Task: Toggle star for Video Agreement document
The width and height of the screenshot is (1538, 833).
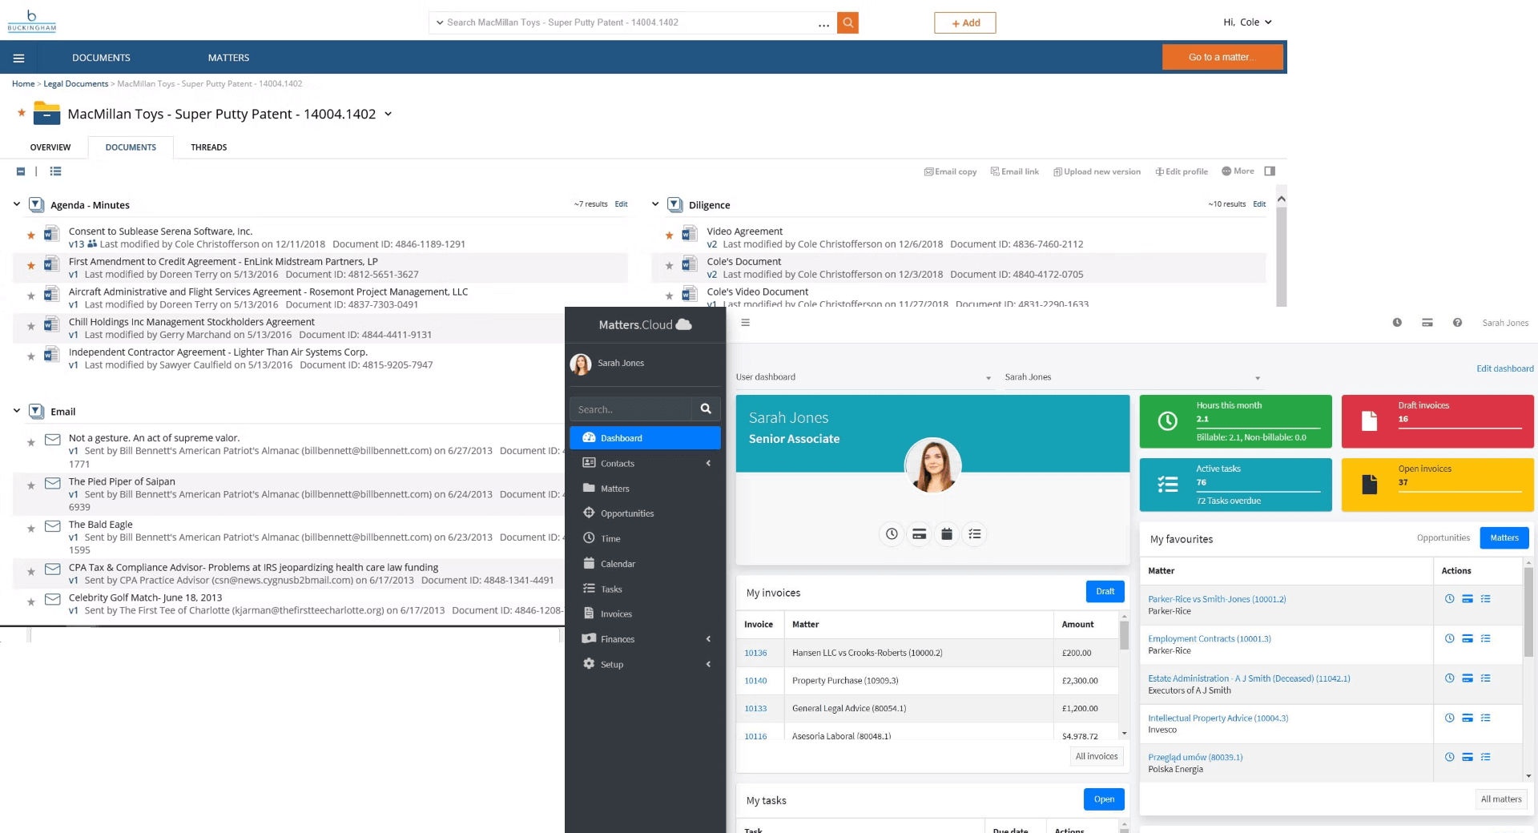Action: (669, 235)
